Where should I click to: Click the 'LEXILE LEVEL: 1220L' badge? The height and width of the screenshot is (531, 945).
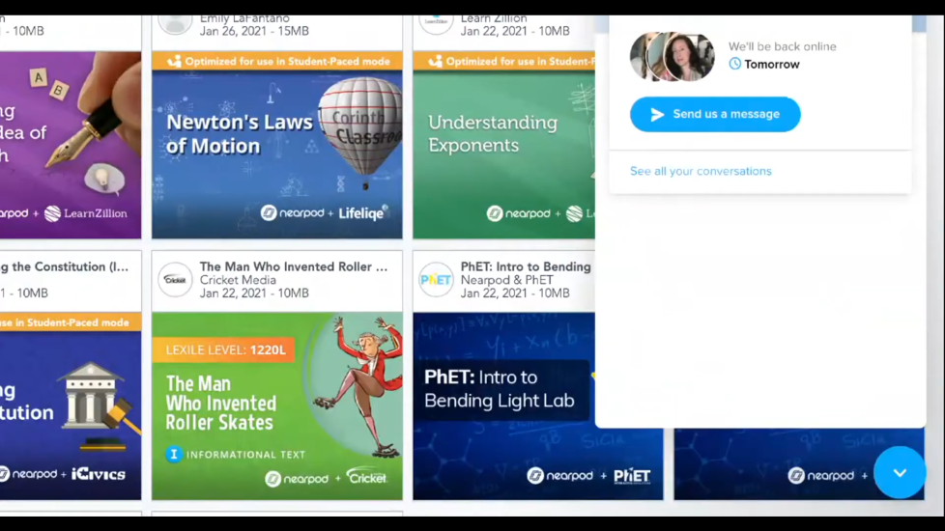point(223,349)
